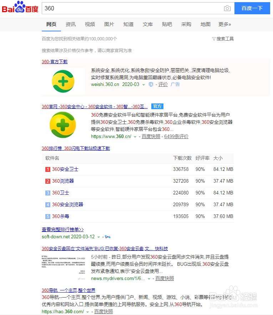Switch to the 资讯 tab
Screen dimensions: 273x315
click(71, 24)
